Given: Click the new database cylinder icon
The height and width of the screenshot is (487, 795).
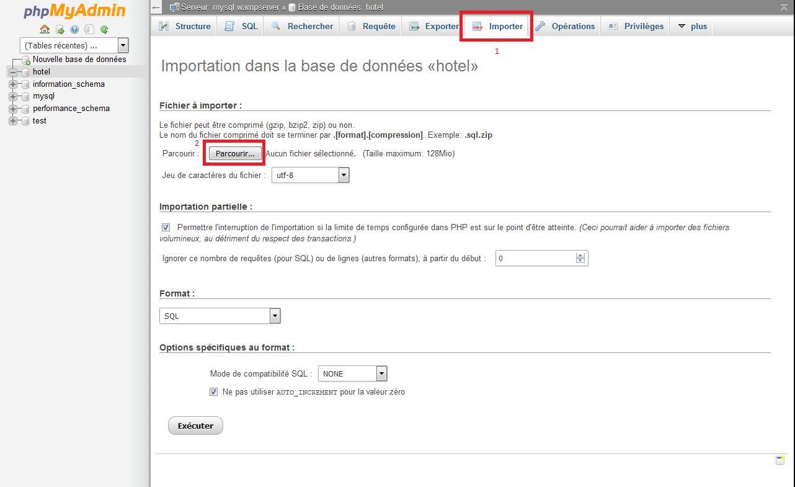Looking at the screenshot, I should tap(25, 60).
